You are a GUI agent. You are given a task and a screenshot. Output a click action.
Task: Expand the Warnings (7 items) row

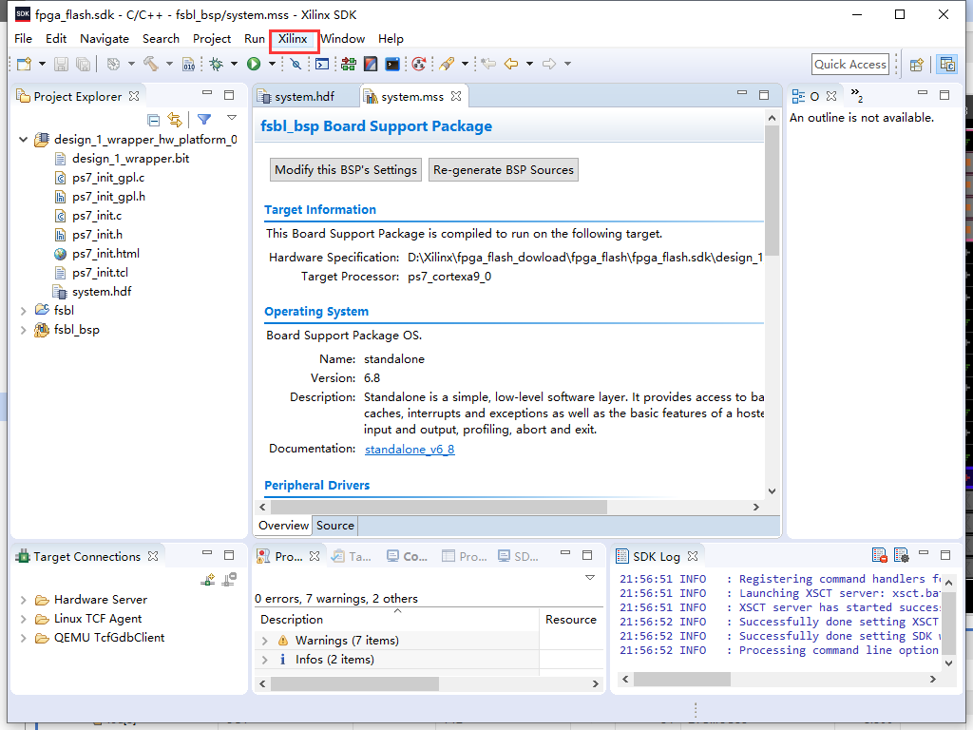[x=265, y=641]
